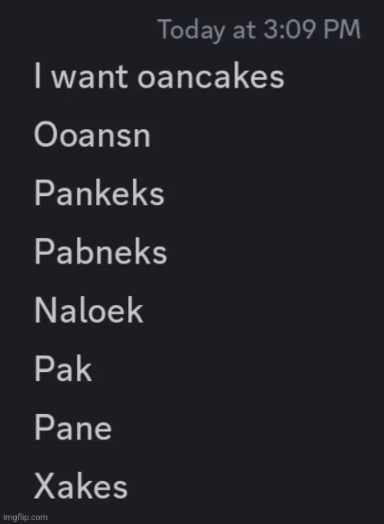Click the misspelled word 'oancakes'
Image resolution: width=384 pixels, height=524 pixels.
(210, 77)
